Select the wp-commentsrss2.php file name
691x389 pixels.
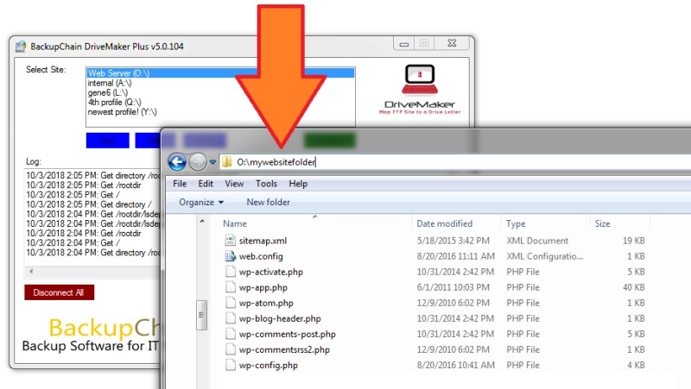click(x=284, y=350)
